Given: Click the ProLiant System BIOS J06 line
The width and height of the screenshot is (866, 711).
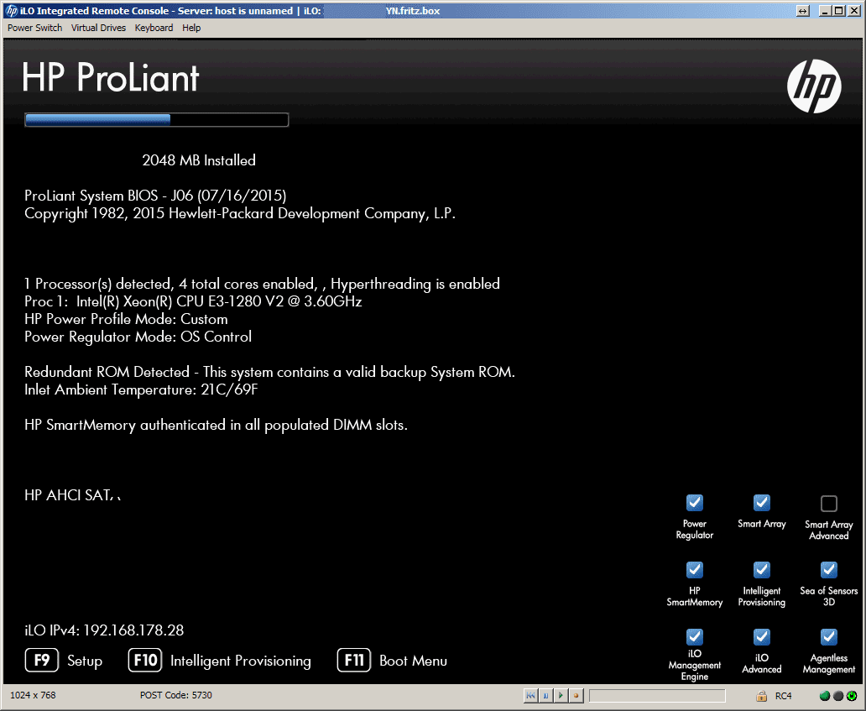Looking at the screenshot, I should point(155,196).
